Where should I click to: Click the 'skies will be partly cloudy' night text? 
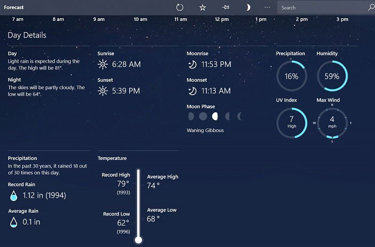point(46,91)
